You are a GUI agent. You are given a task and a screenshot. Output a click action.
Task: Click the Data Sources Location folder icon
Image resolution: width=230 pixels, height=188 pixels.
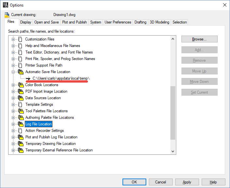coord(21,98)
